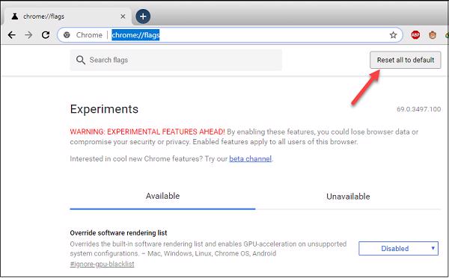Open the orange extension icon next to ABP
This screenshot has height=278, width=449.
tap(433, 35)
